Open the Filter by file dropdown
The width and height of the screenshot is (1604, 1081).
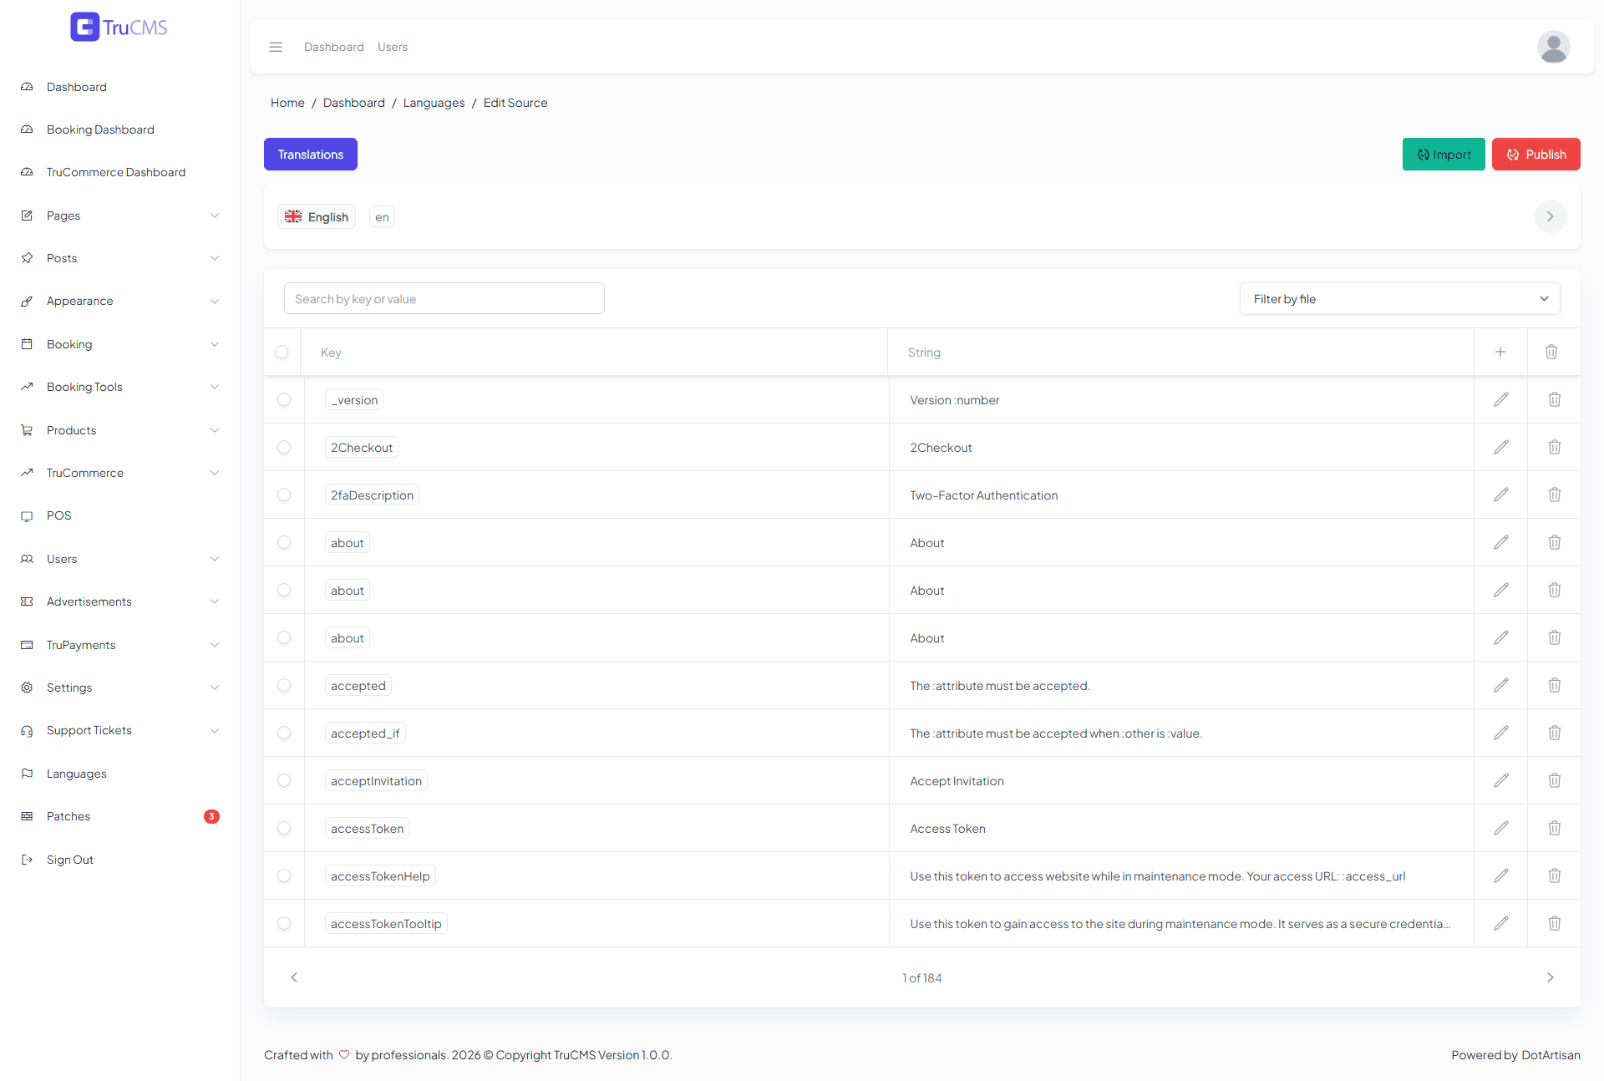click(1400, 299)
